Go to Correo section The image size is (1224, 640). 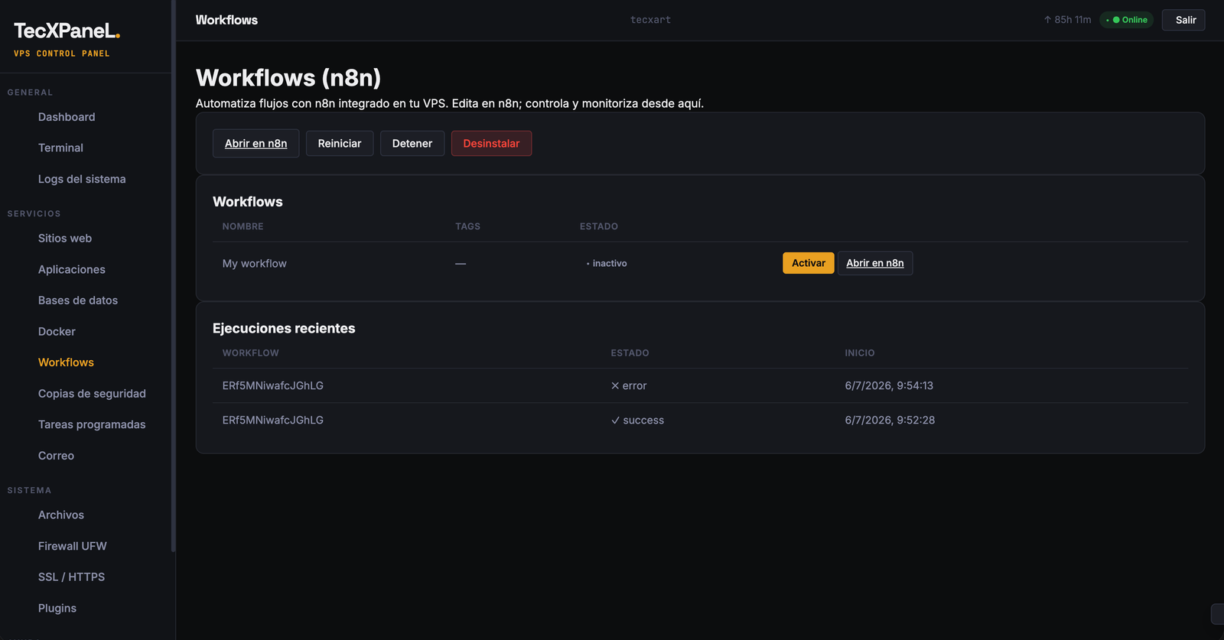[x=56, y=456]
